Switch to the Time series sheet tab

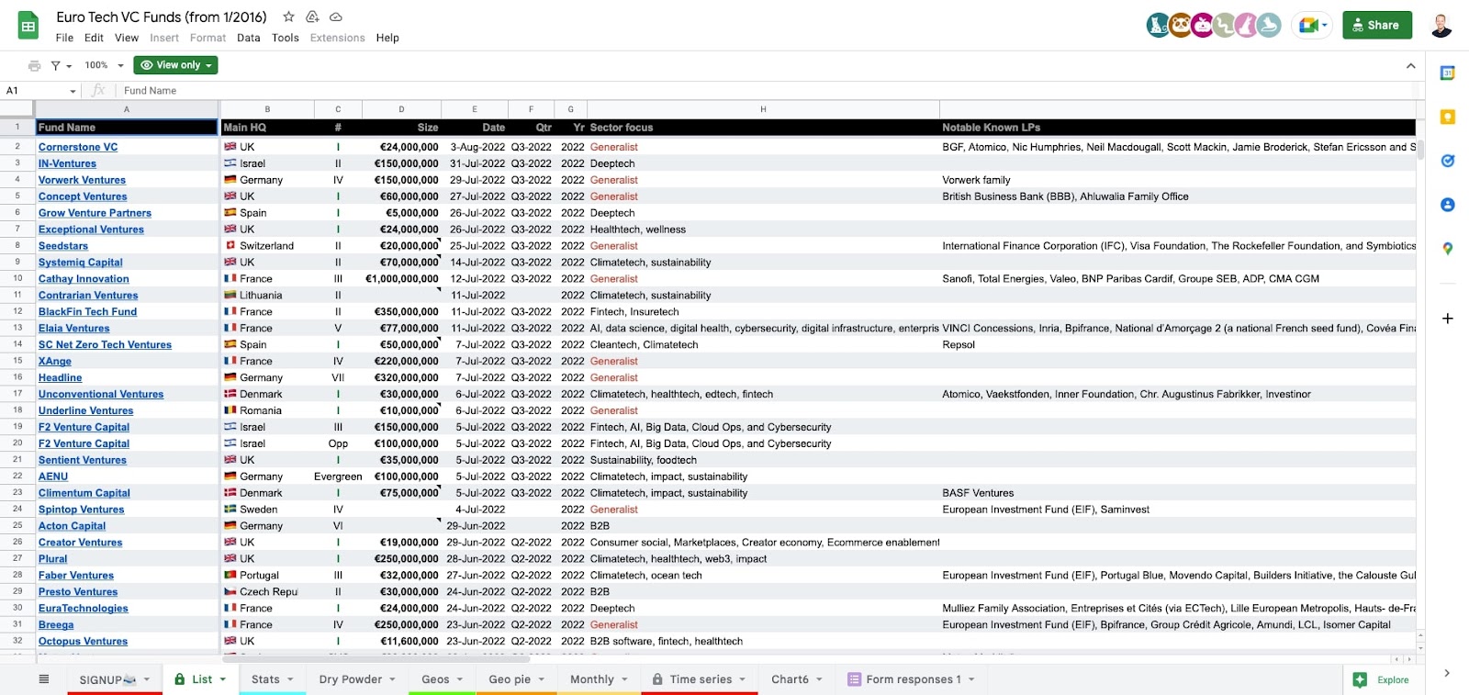coord(701,679)
